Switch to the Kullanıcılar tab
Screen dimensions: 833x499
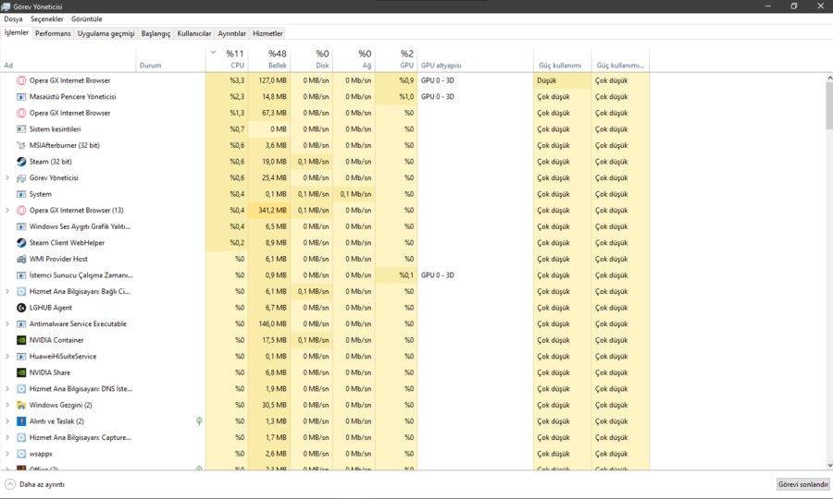(x=194, y=33)
